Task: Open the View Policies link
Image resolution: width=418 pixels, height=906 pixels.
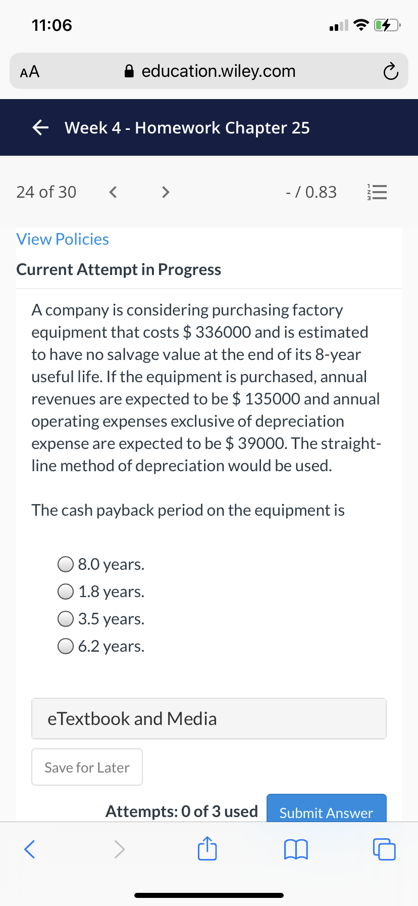Action: 63,239
